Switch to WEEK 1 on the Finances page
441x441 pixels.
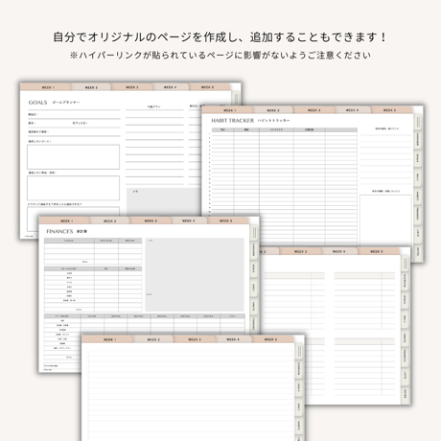(x=65, y=220)
